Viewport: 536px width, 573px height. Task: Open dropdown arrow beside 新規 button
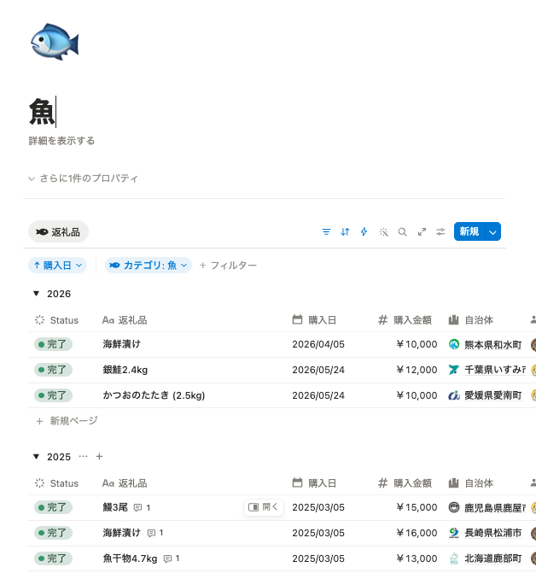[x=493, y=231]
